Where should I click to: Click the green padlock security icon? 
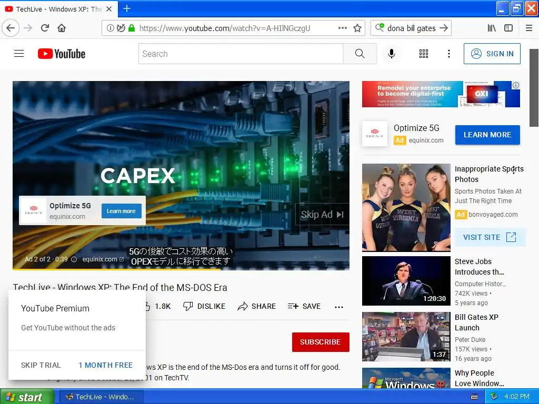(x=131, y=28)
